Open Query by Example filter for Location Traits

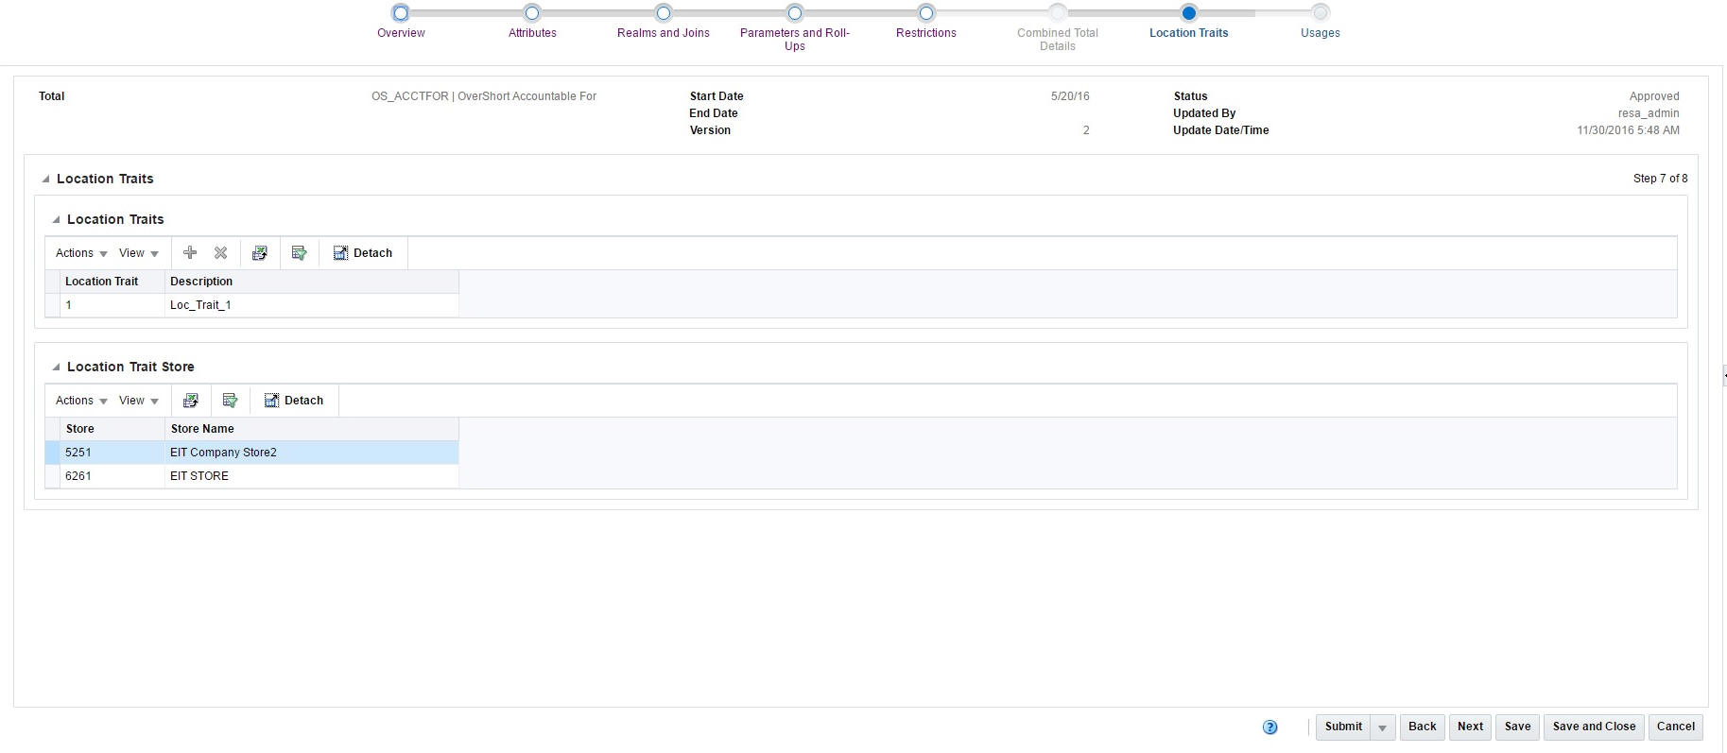[300, 253]
